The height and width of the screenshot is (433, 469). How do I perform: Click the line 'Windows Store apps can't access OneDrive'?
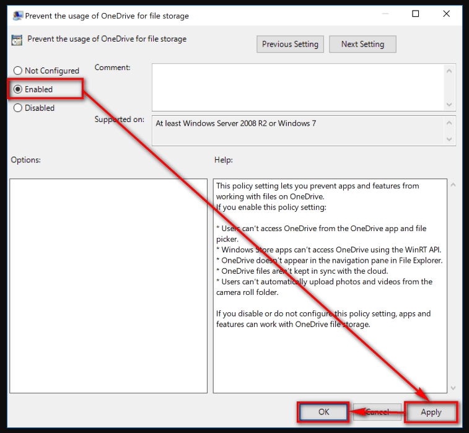pyautogui.click(x=328, y=250)
